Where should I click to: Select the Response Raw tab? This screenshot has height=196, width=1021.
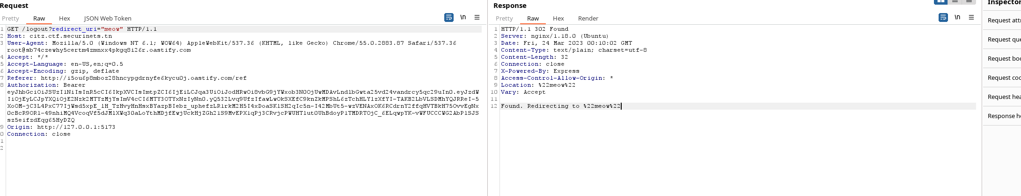pyautogui.click(x=533, y=18)
